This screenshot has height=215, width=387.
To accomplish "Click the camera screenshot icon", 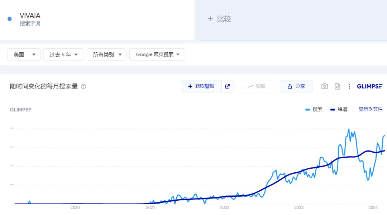I will (325, 86).
